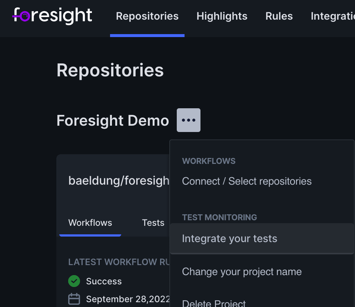This screenshot has width=355, height=307.
Task: Click the September 28,2022 date text
Action: click(x=128, y=299)
